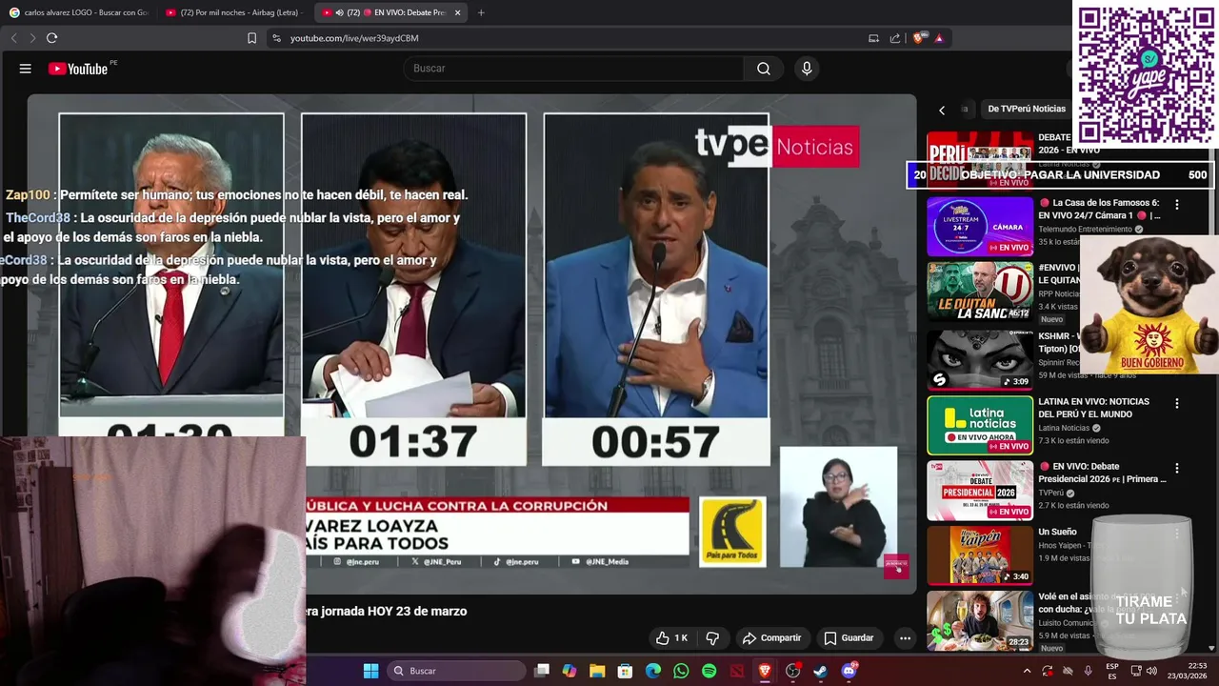
Task: Open picture-in-picture icon in address bar
Action: click(x=873, y=38)
